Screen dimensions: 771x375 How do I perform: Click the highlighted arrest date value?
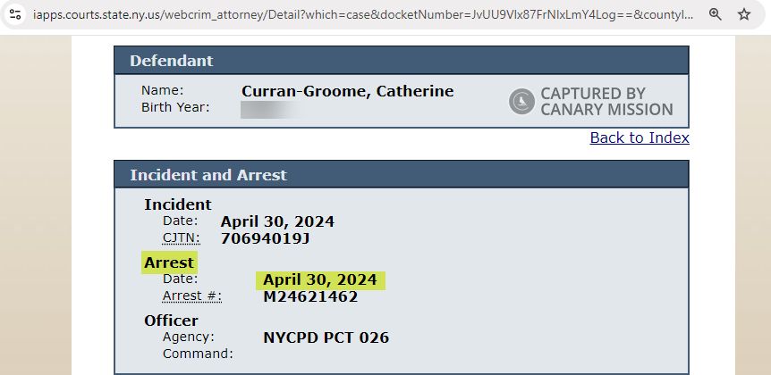tap(320, 280)
